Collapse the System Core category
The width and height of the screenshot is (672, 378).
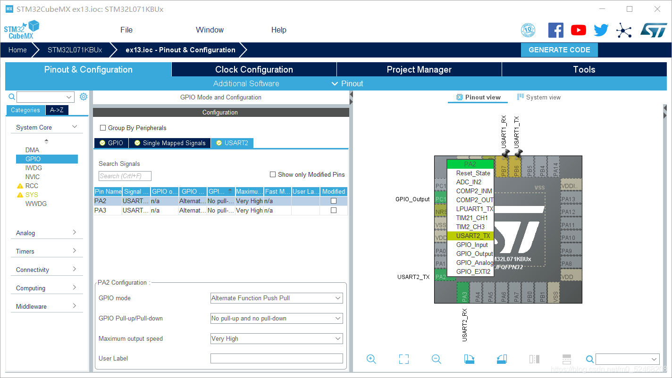click(74, 127)
